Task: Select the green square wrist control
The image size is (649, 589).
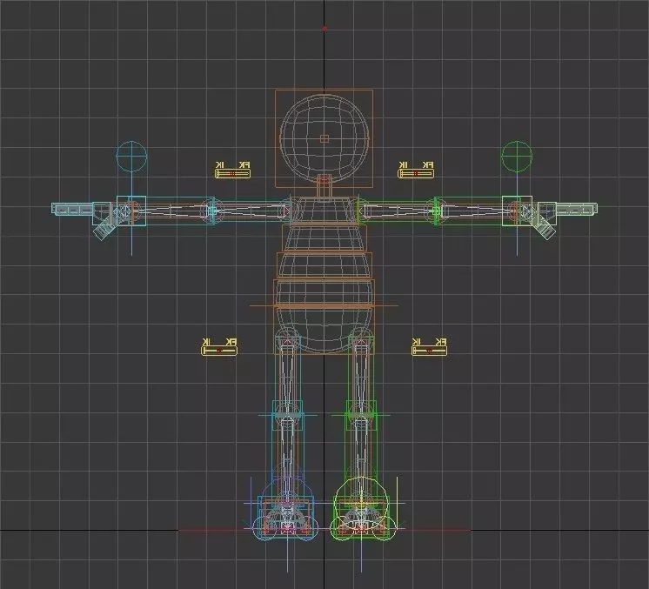Action: coord(517,211)
